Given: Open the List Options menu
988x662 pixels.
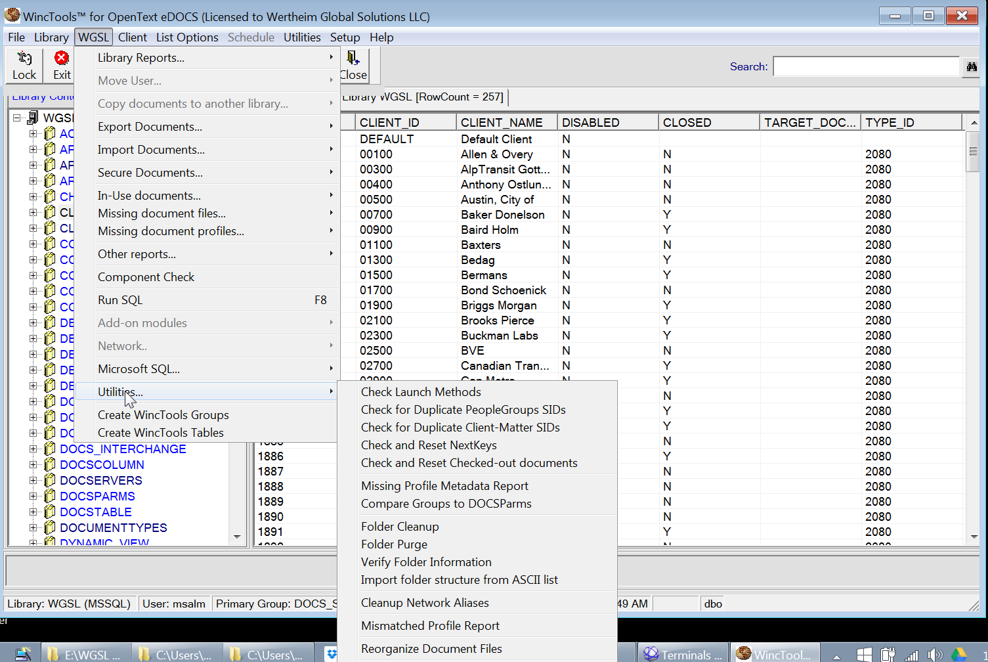Looking at the screenshot, I should point(187,37).
